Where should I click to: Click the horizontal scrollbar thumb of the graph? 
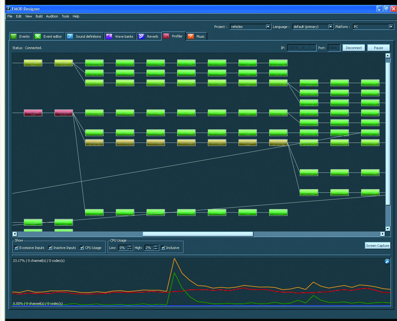click(198, 234)
